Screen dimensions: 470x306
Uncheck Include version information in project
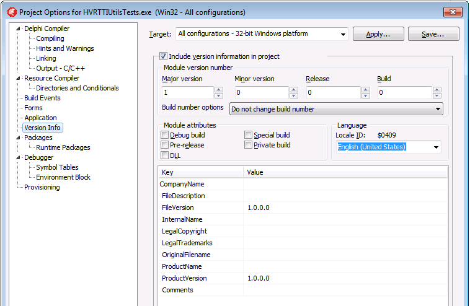[164, 56]
